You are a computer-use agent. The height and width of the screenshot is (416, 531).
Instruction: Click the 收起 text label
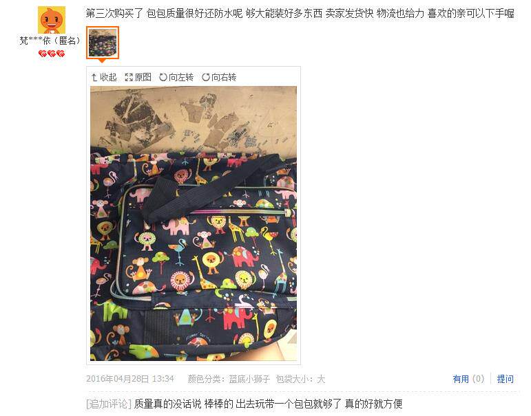[x=108, y=78]
